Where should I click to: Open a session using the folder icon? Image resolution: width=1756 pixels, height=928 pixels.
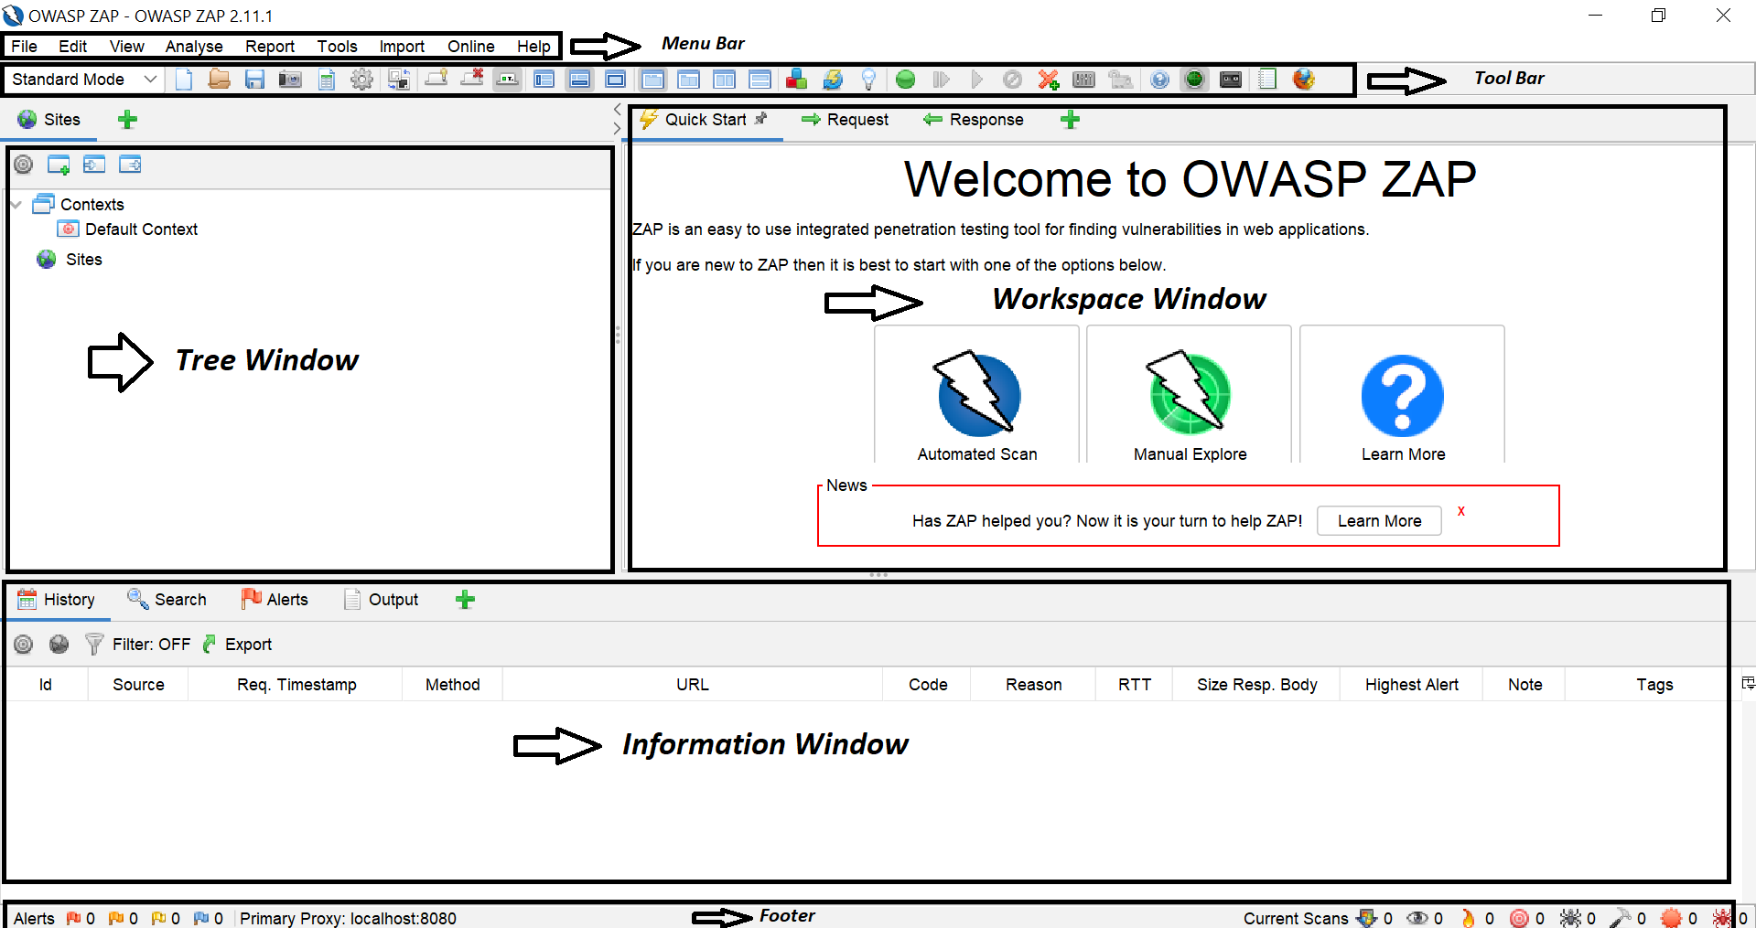(x=219, y=80)
